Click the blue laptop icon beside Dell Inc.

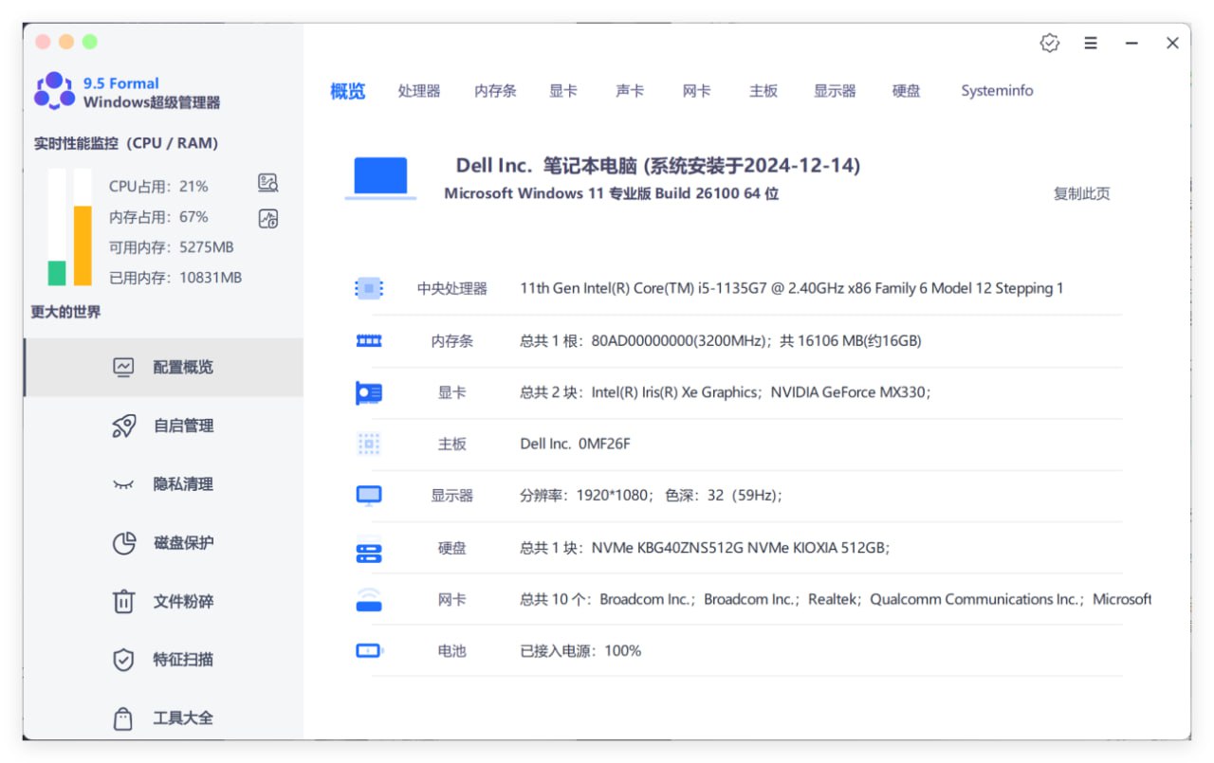pyautogui.click(x=380, y=178)
